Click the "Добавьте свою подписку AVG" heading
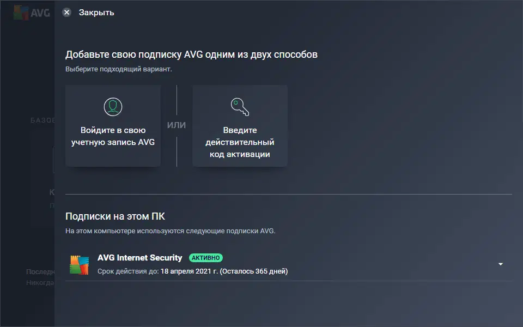 coord(191,55)
